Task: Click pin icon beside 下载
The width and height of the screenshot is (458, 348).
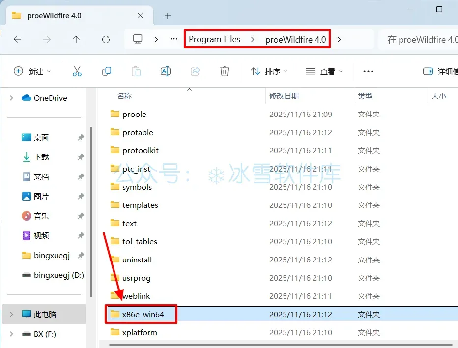Action: point(81,157)
